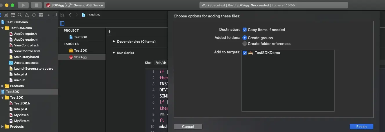Collapse the TestSDK folder group
Screen dimensions: 385x132
click(3, 97)
